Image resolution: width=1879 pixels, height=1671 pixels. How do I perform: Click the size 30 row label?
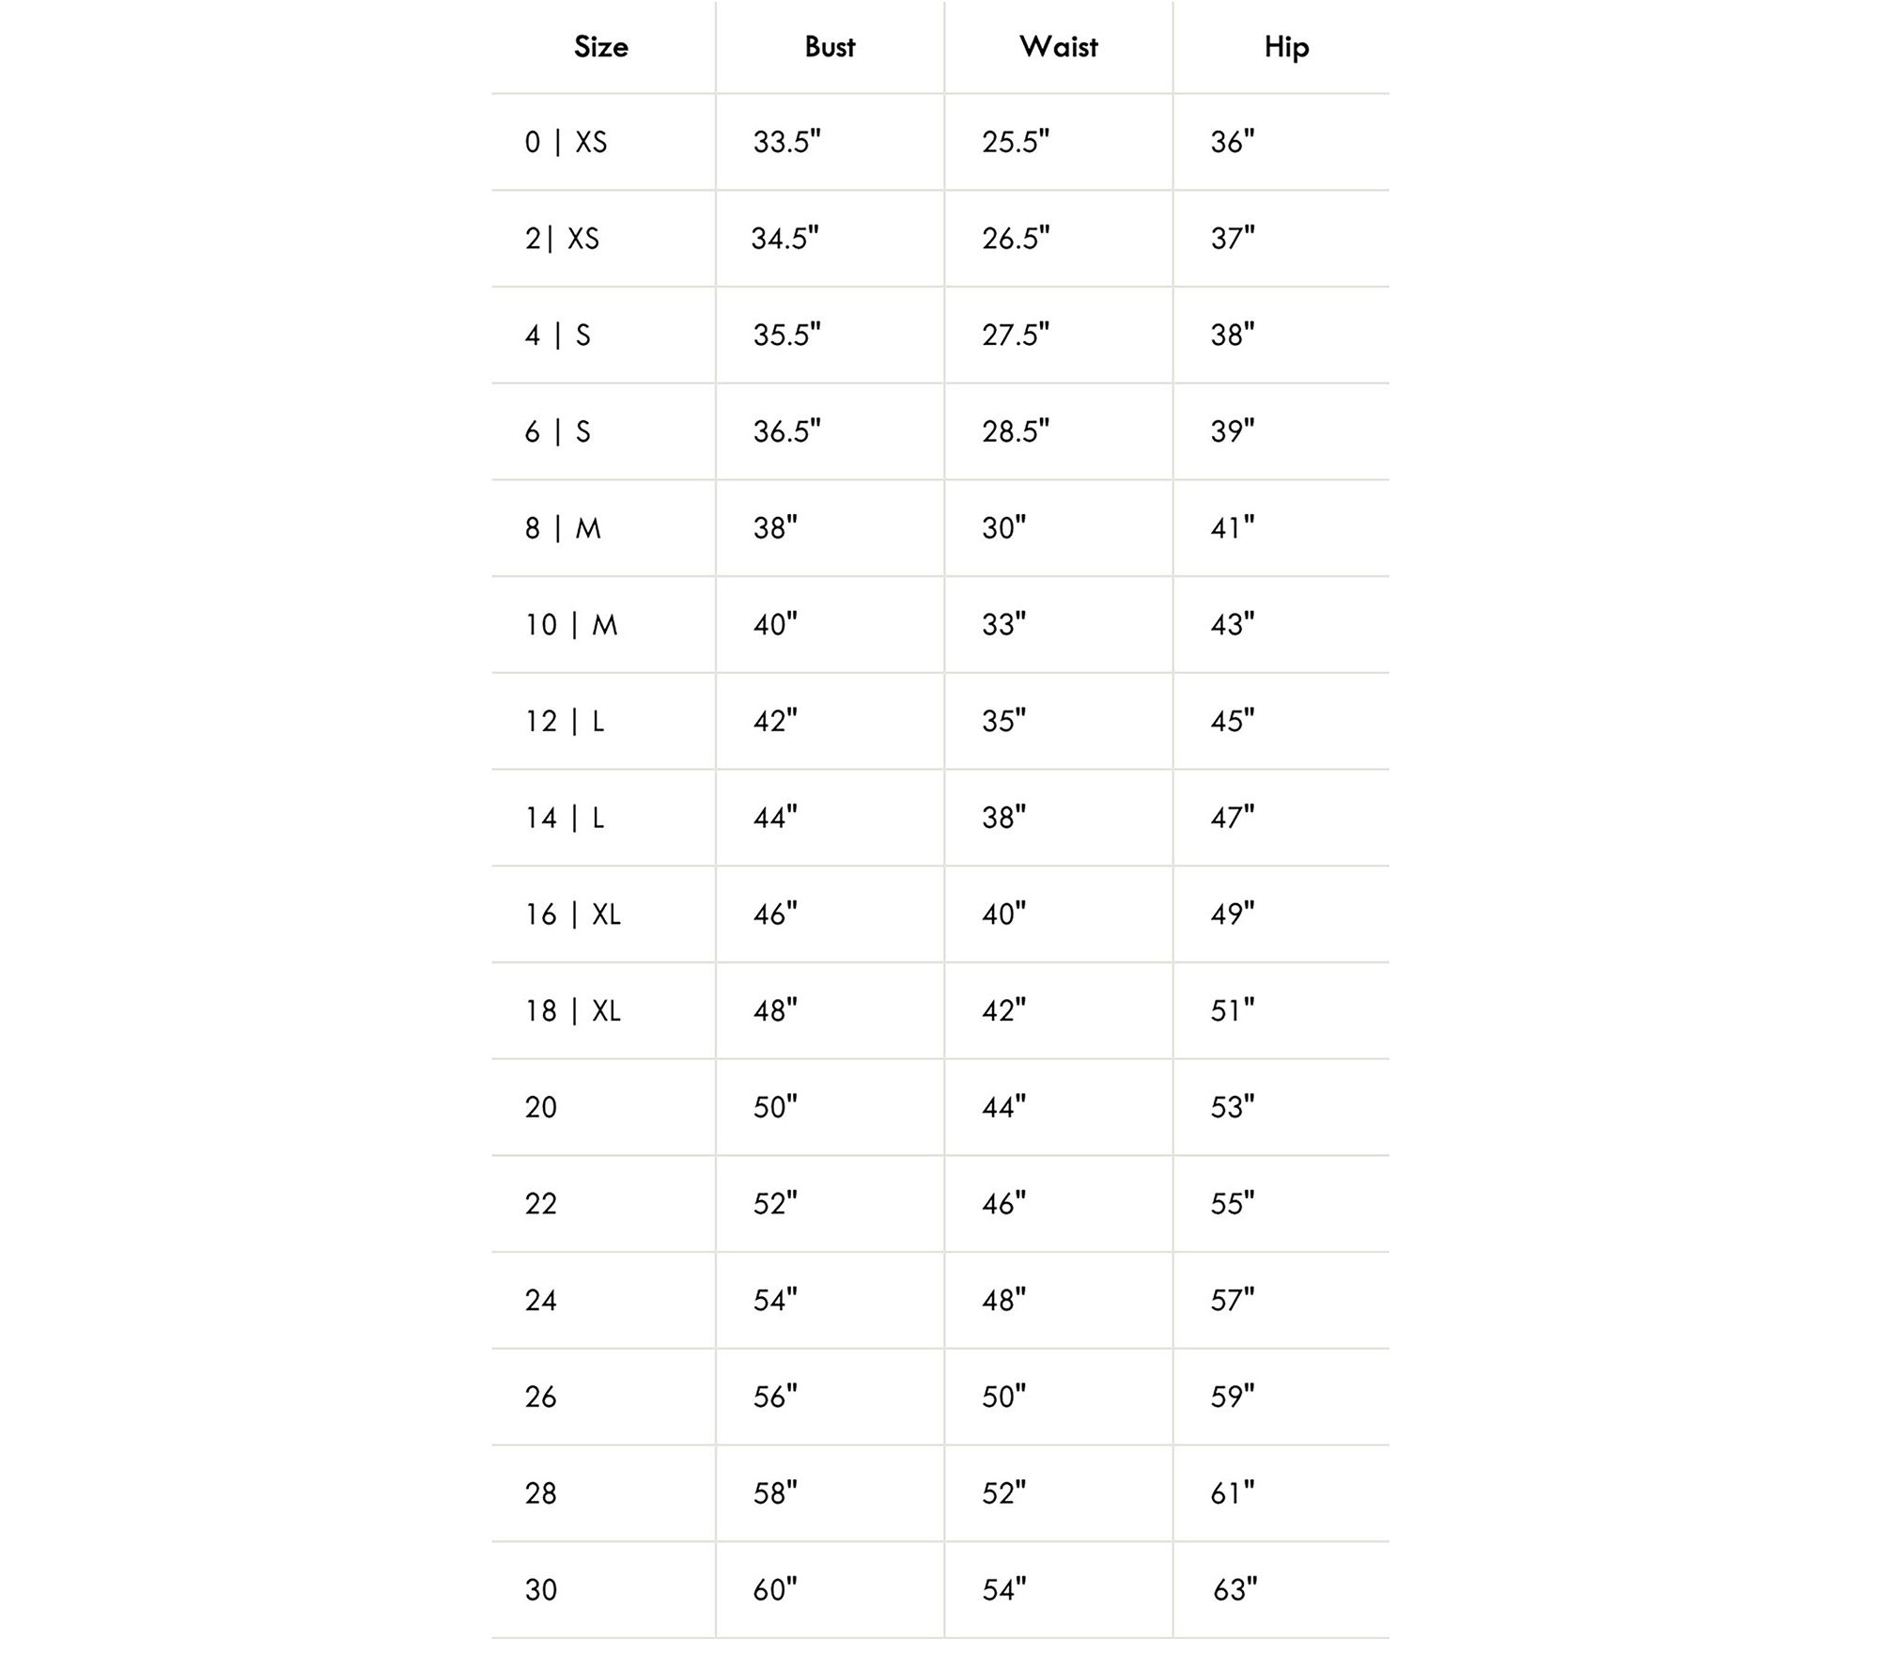pos(541,1590)
